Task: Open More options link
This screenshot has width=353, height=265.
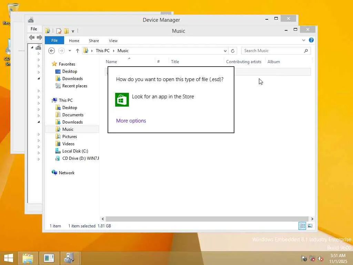Action: [x=131, y=121]
